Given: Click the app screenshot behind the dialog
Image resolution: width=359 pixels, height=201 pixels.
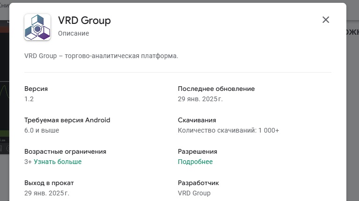Looking at the screenshot, I should 5,94.
